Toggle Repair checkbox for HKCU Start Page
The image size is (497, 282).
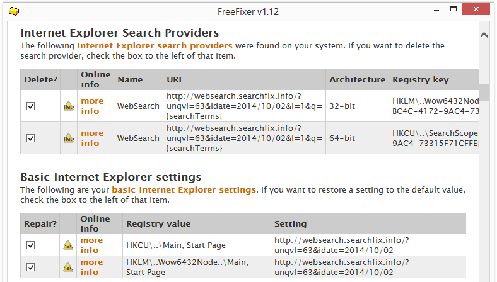click(31, 245)
